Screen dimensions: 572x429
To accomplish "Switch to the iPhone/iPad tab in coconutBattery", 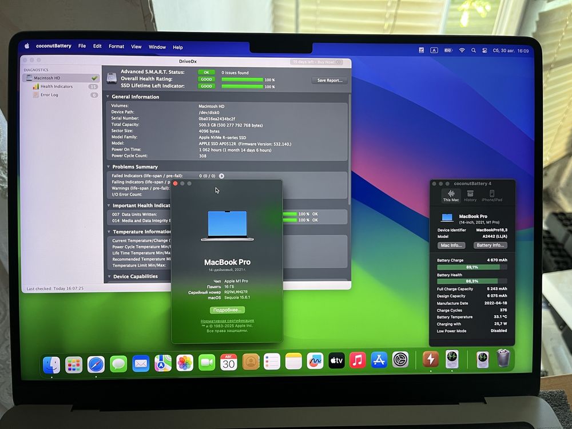I will click(492, 196).
